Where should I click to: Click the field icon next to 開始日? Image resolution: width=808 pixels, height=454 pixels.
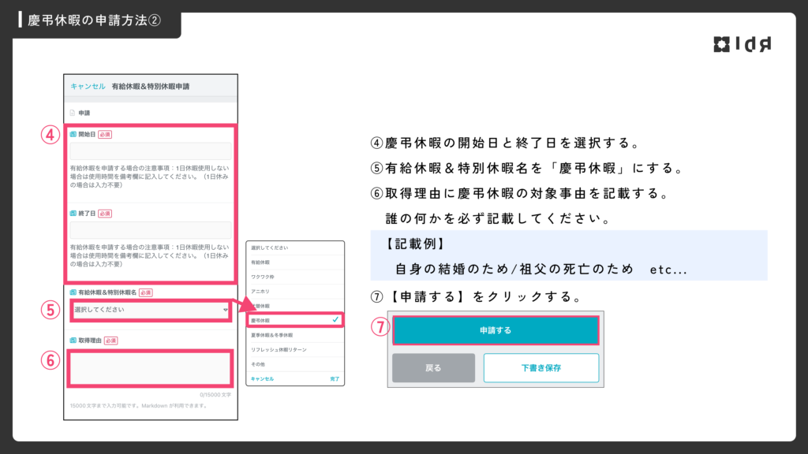tap(73, 135)
